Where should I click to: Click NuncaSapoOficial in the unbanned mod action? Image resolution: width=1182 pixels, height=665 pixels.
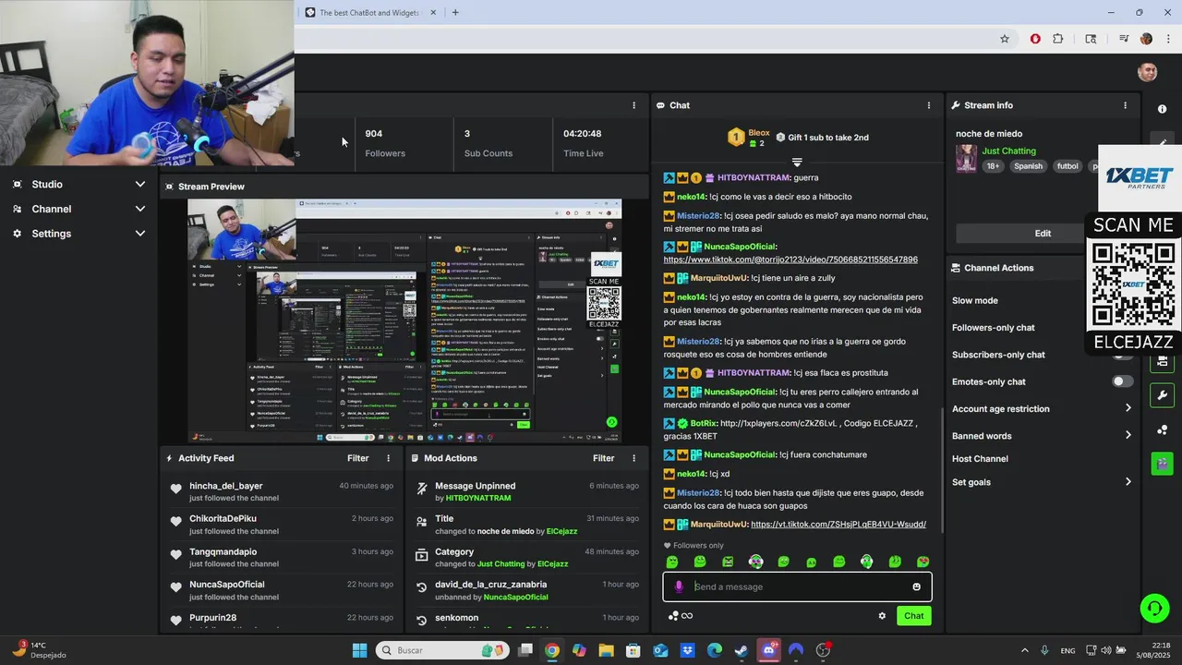click(515, 597)
